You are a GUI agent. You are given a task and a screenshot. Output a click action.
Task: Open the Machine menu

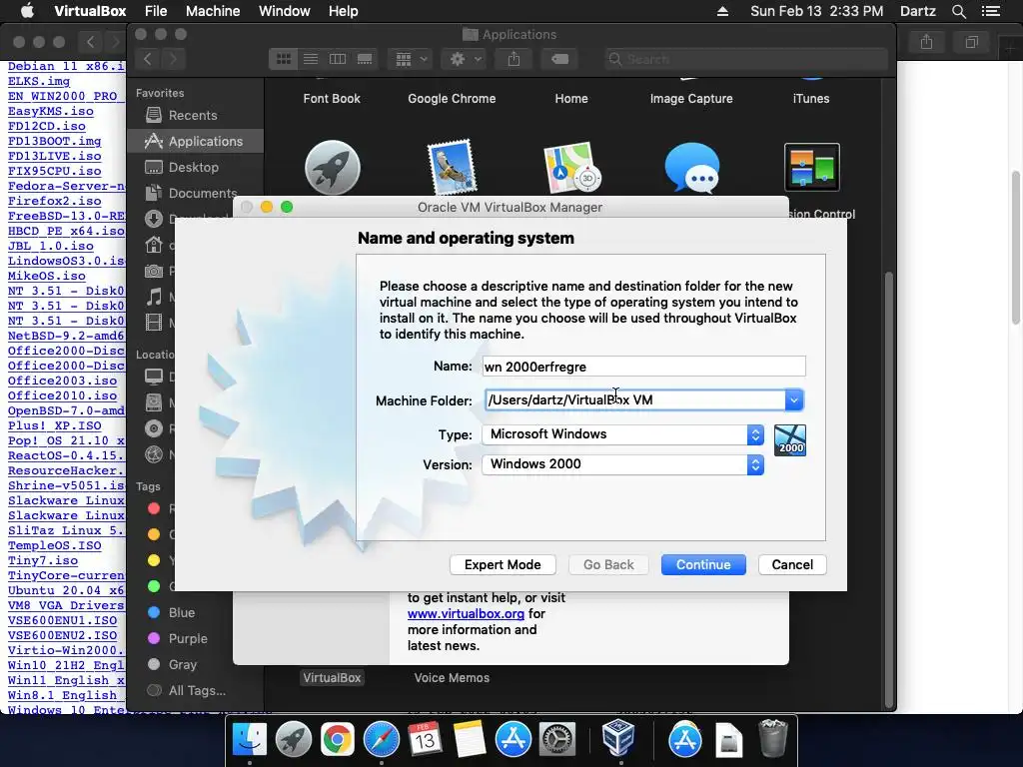coord(213,11)
